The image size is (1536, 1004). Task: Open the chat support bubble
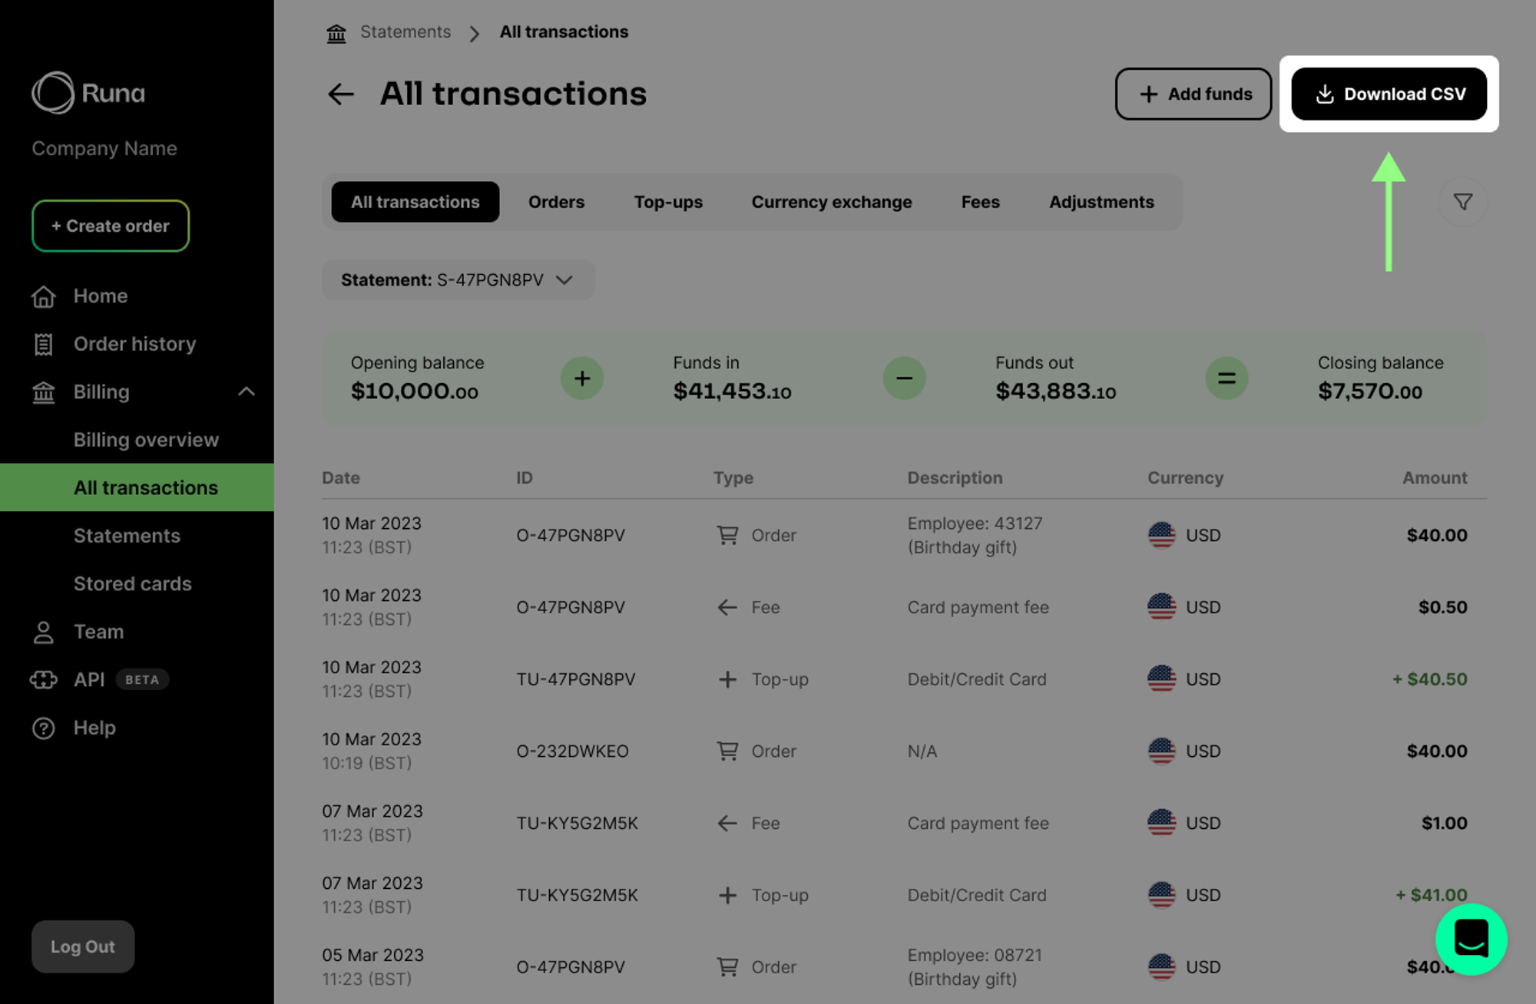(1471, 940)
